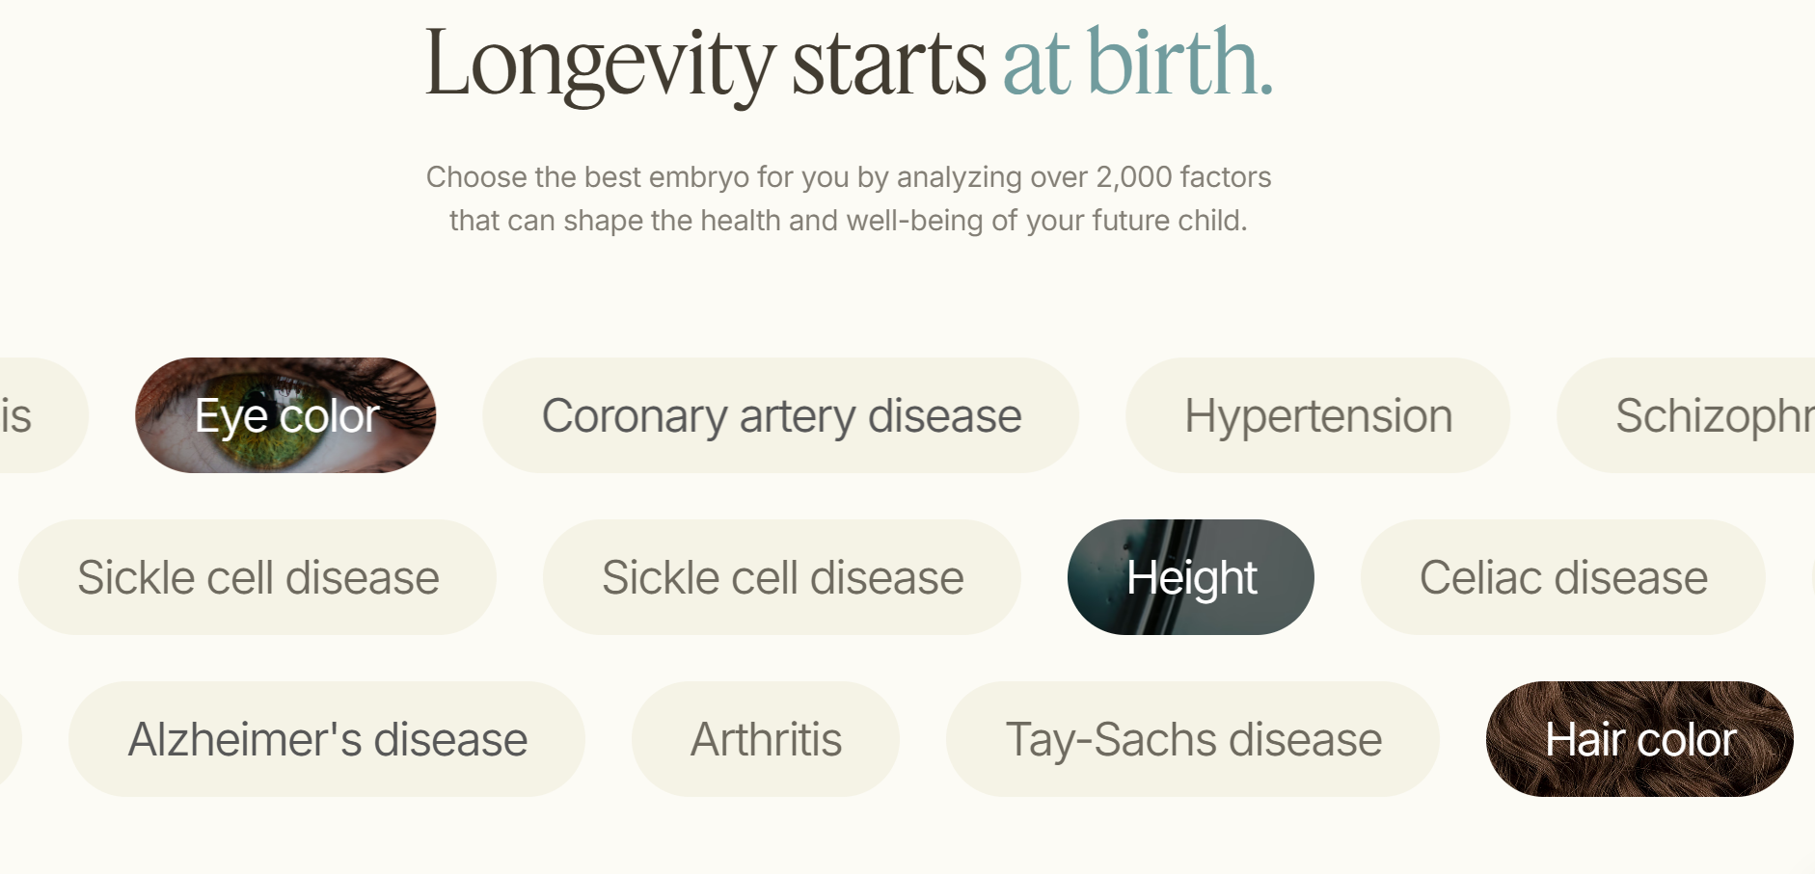The width and height of the screenshot is (1815, 874).
Task: Click the Coronary artery disease chip
Action: coord(780,416)
